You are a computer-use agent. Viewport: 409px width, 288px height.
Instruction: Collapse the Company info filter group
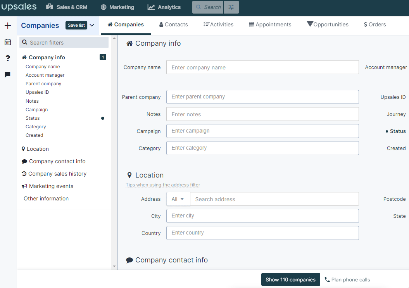click(x=47, y=57)
